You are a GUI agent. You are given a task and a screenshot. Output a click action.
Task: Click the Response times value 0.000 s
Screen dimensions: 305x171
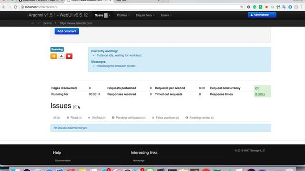260,94
